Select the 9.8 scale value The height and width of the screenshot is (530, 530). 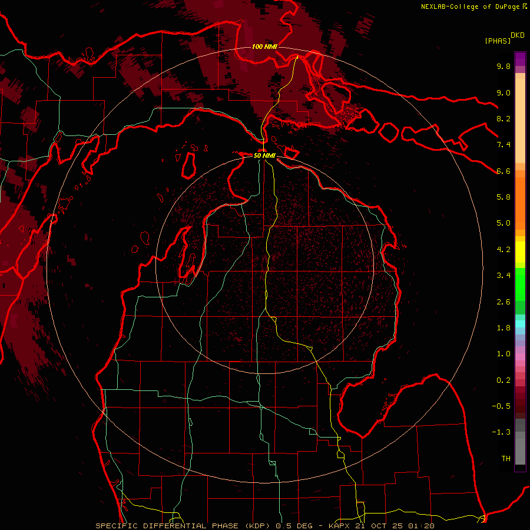coord(503,66)
